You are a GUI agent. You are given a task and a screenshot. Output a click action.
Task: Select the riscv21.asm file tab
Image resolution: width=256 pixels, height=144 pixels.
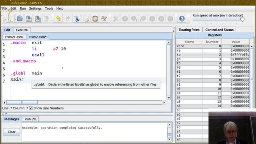[x=14, y=37]
